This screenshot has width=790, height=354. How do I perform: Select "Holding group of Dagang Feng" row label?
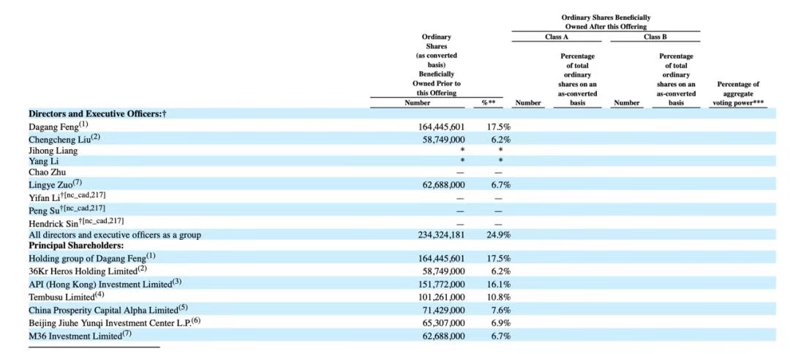coord(87,258)
